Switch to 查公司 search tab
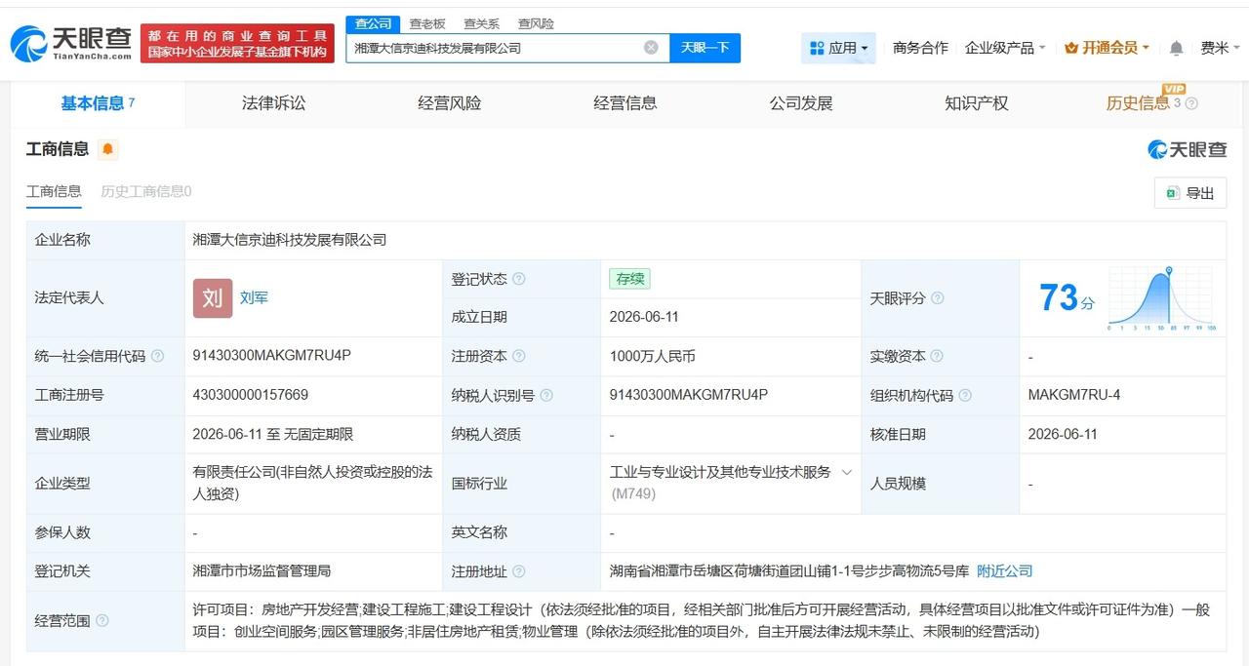The width and height of the screenshot is (1249, 666). [373, 23]
